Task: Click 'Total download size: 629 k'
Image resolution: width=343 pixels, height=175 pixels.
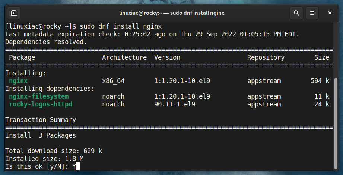Action: 54,151
